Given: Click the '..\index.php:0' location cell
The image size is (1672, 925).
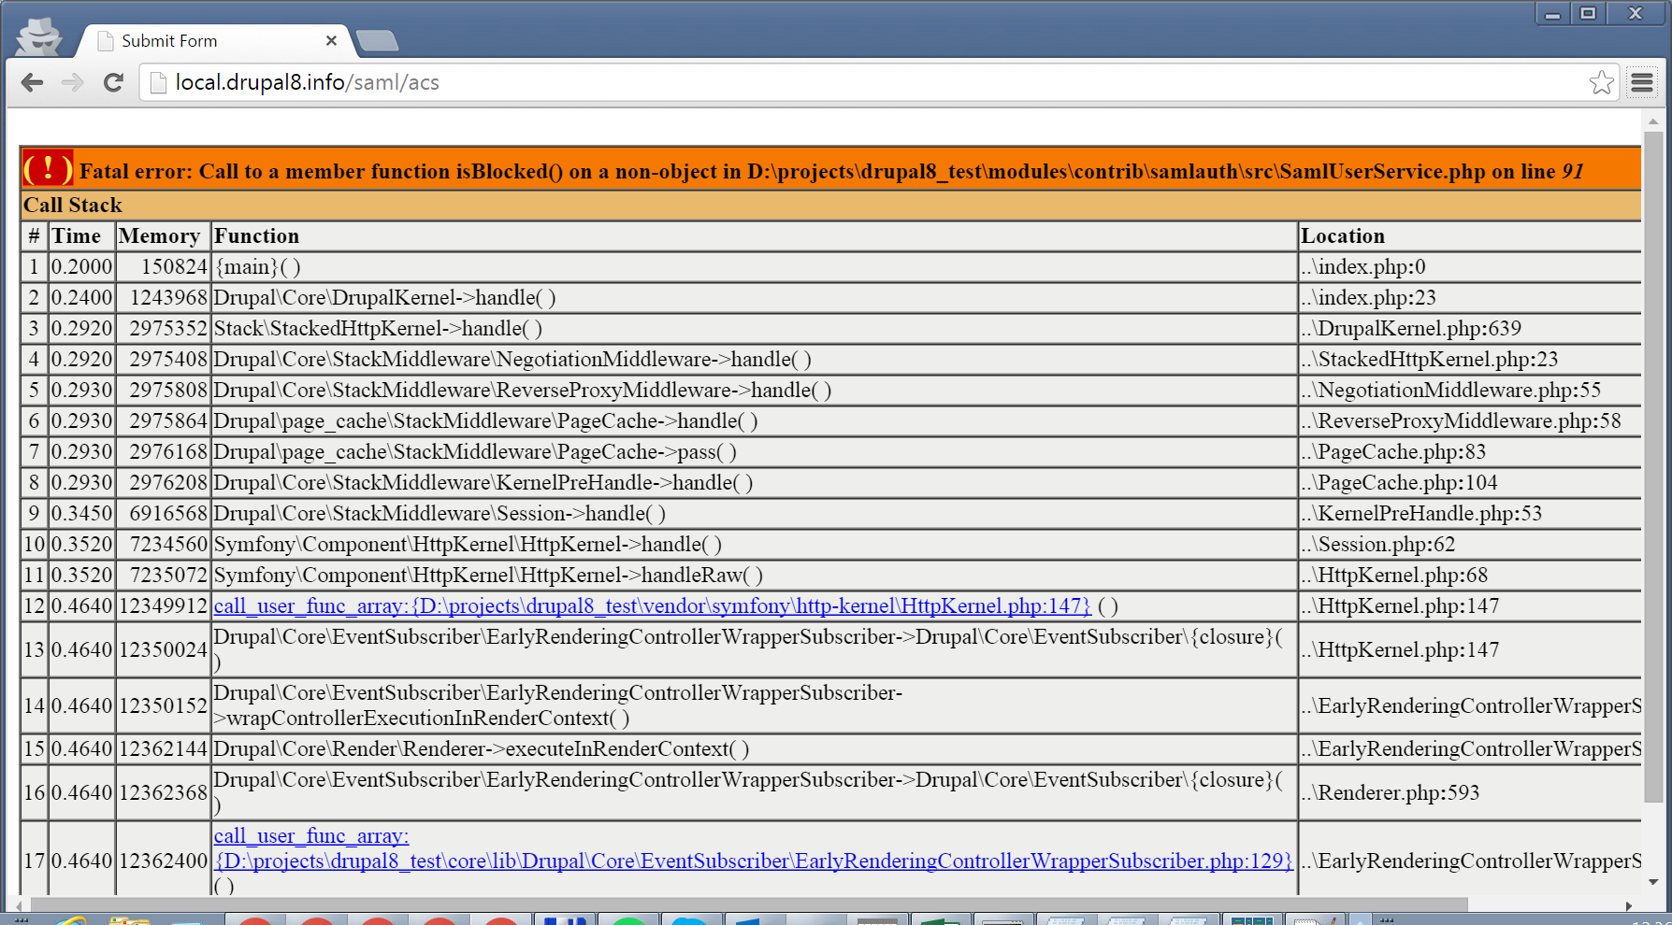Looking at the screenshot, I should 1470,266.
